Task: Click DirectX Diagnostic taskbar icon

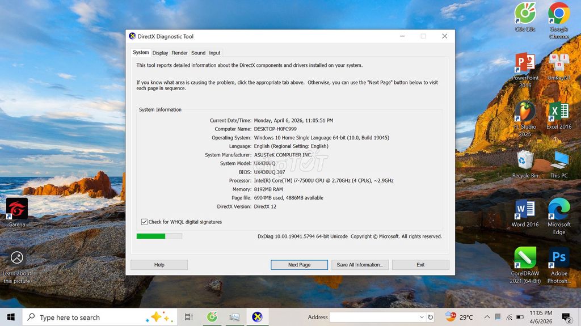Action: tap(257, 317)
